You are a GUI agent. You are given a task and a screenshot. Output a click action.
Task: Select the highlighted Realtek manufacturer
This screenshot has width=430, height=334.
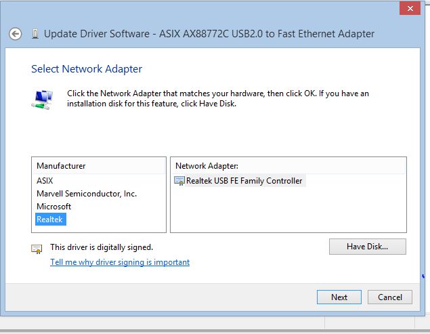51,220
